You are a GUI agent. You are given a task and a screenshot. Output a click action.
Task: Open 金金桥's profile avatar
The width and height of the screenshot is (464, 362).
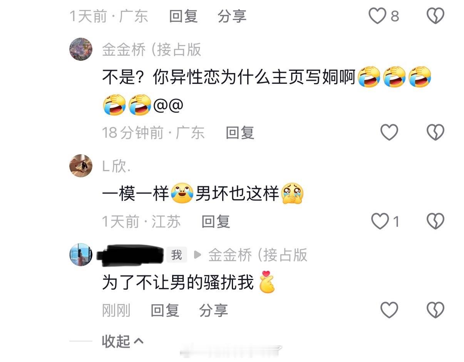tap(81, 50)
